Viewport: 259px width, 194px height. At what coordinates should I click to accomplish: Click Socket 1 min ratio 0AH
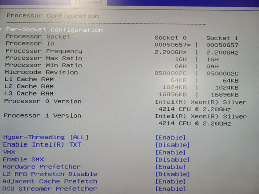pyautogui.click(x=212, y=67)
